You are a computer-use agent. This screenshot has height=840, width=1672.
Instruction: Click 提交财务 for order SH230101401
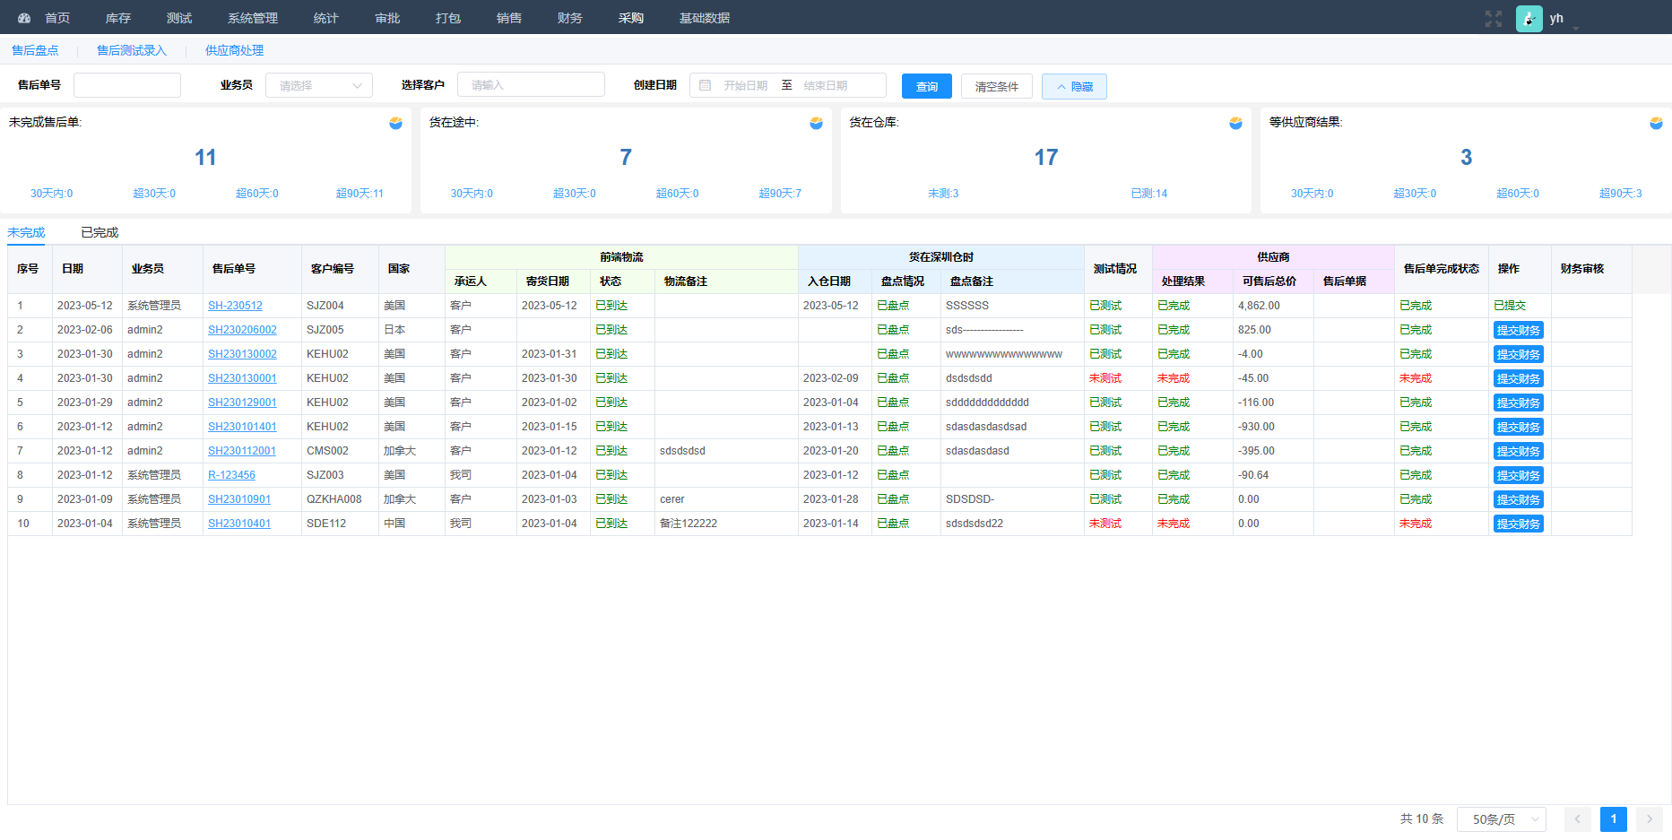1518,427
